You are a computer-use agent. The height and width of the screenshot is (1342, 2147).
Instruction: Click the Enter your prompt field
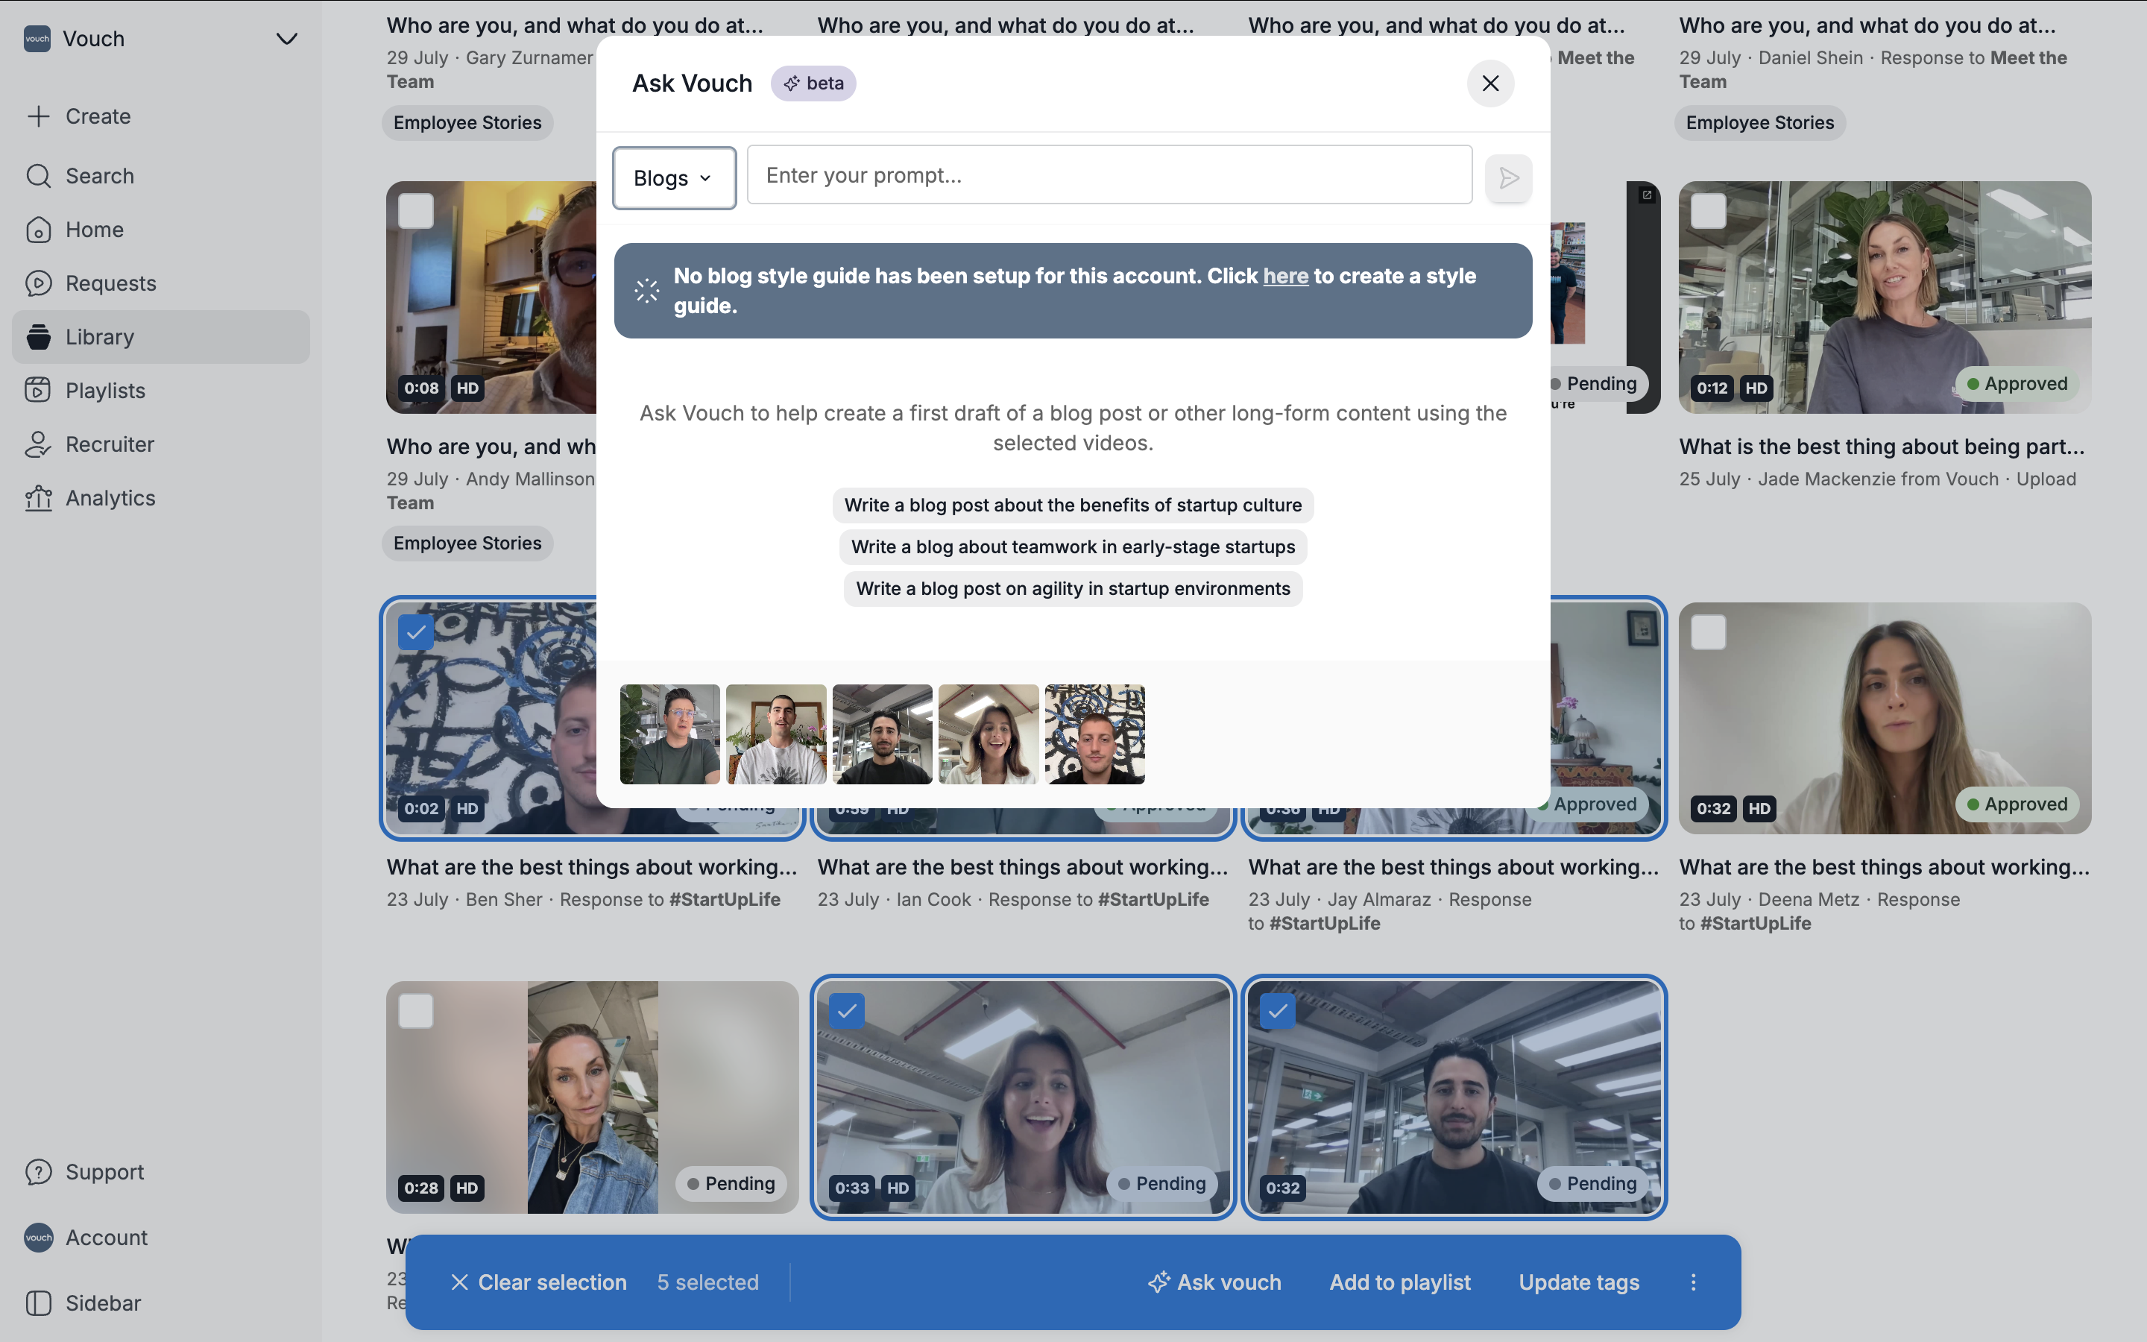[x=1110, y=176]
